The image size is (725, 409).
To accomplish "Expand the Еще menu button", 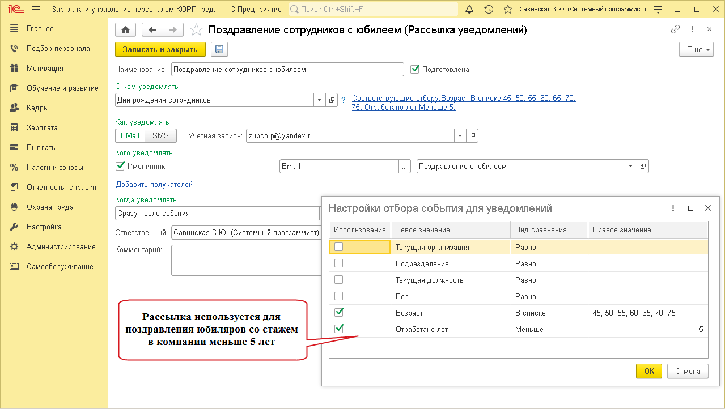I will click(696, 50).
